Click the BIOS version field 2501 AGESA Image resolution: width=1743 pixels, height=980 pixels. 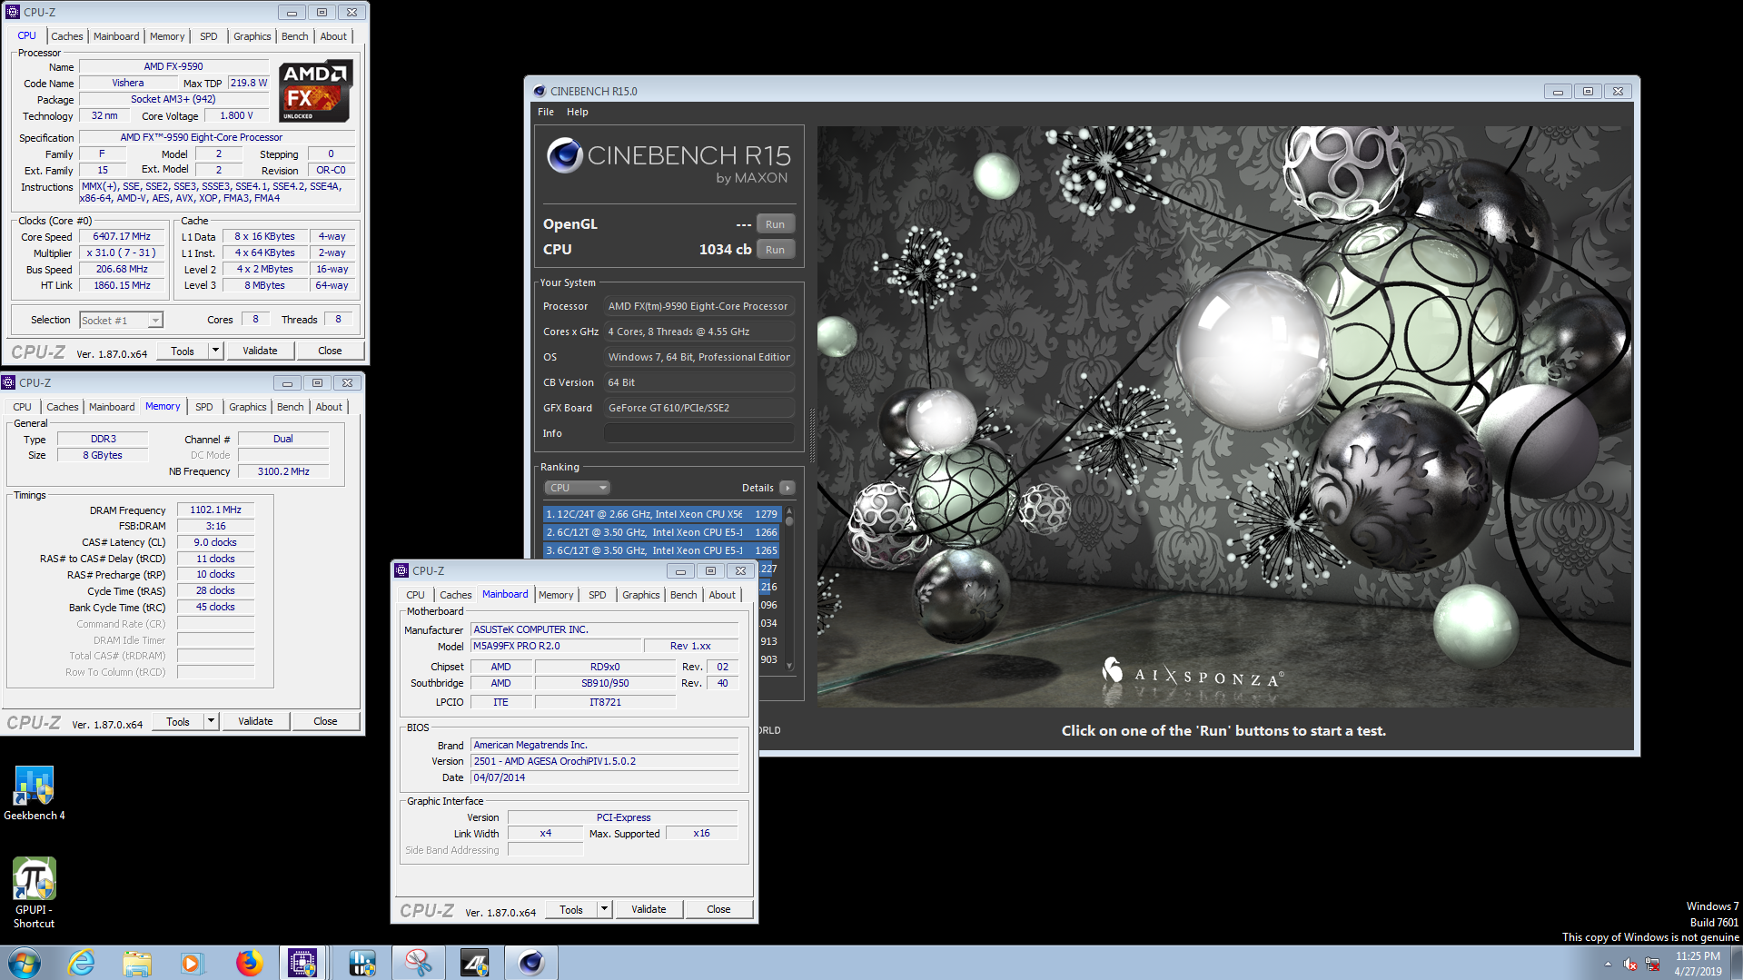click(x=604, y=761)
